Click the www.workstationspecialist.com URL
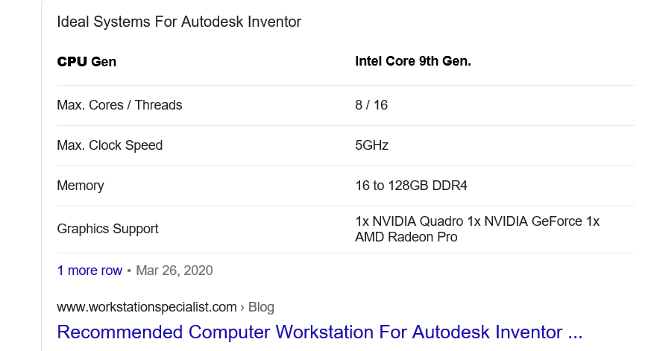The height and width of the screenshot is (351, 648). pos(146,306)
